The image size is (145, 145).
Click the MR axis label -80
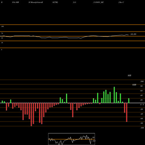[x=142, y=123]
